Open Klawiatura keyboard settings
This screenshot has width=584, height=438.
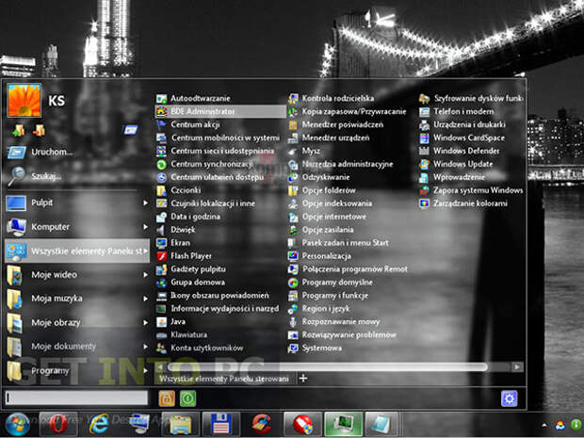click(x=182, y=334)
